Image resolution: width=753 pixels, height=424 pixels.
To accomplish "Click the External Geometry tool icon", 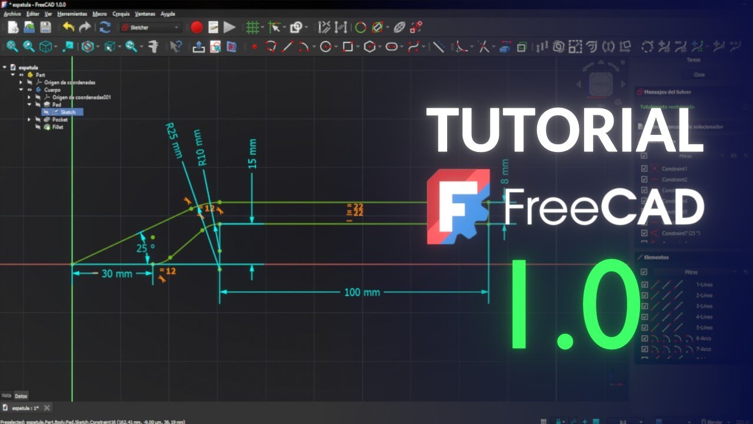I will tap(505, 46).
